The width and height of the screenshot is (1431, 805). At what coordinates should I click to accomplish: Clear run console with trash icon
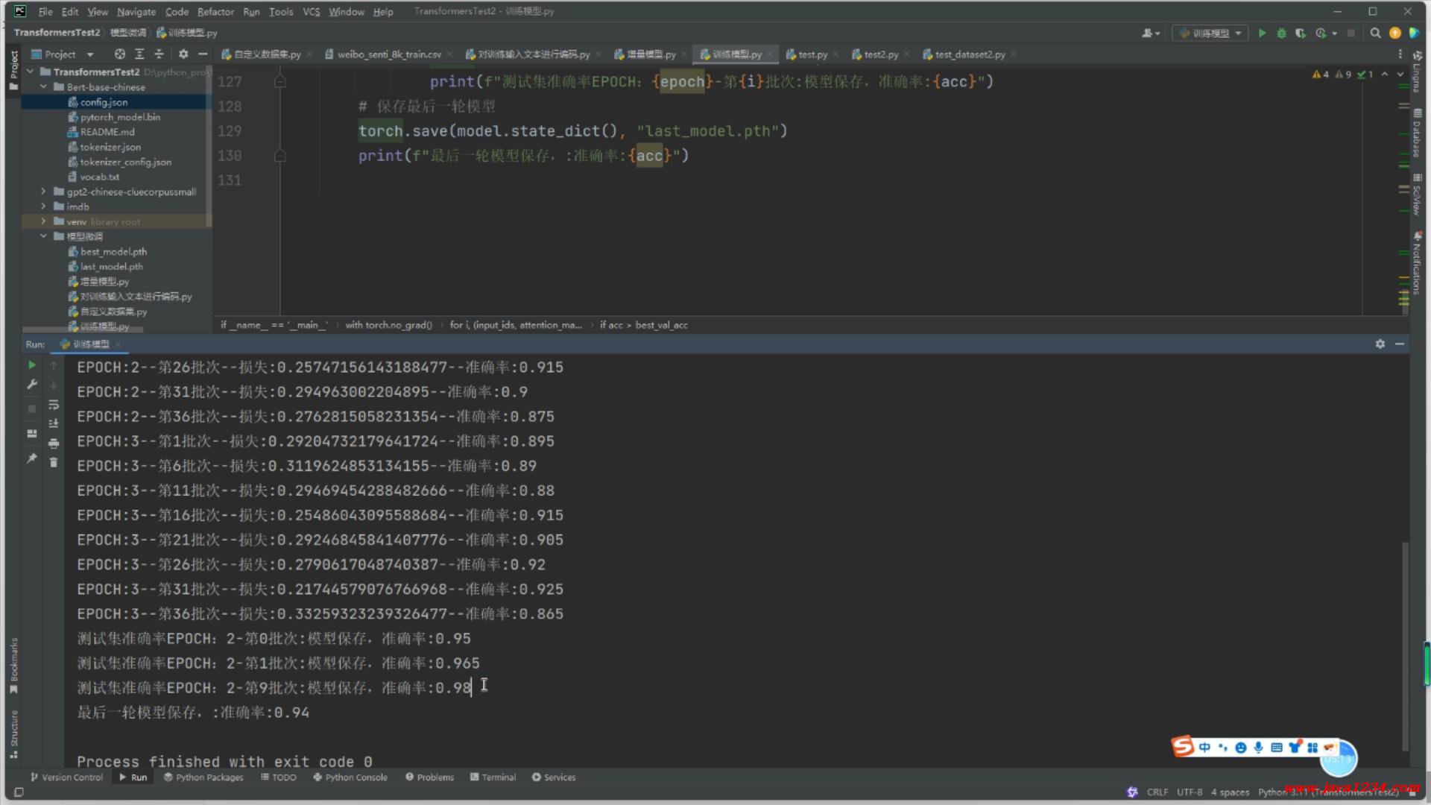pyautogui.click(x=54, y=463)
